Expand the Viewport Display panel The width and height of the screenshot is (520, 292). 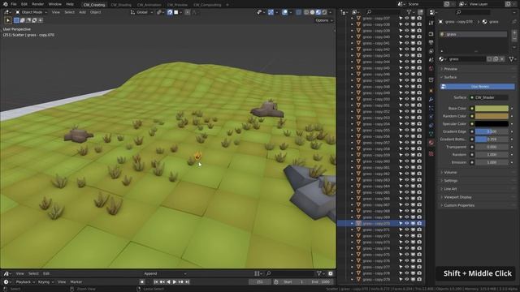click(457, 197)
